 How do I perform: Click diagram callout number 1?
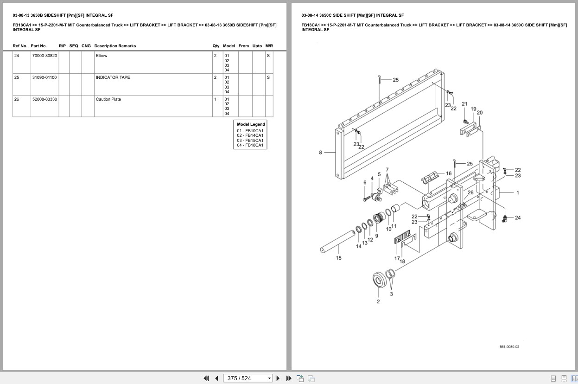click(518, 192)
